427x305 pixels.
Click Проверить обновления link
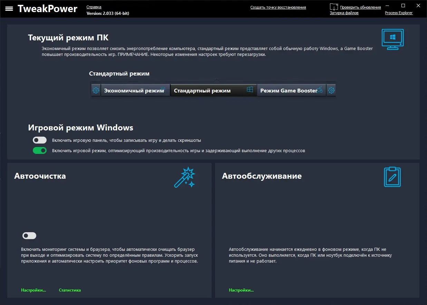(x=360, y=7)
